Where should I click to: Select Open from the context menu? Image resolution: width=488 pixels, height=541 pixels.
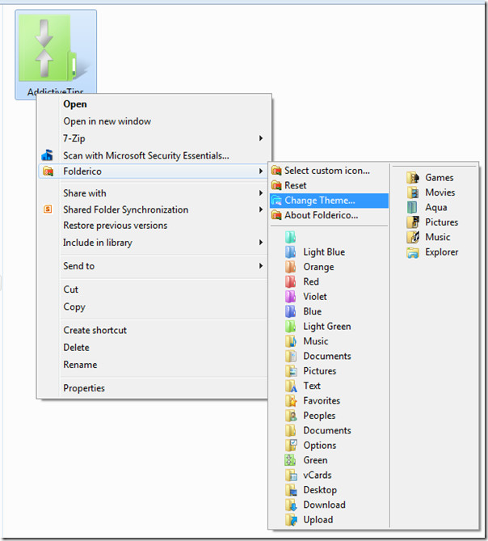[x=75, y=104]
